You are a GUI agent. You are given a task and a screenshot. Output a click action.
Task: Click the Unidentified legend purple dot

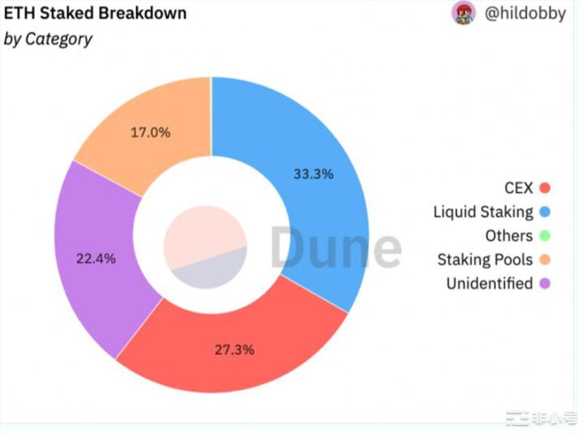[x=546, y=284]
